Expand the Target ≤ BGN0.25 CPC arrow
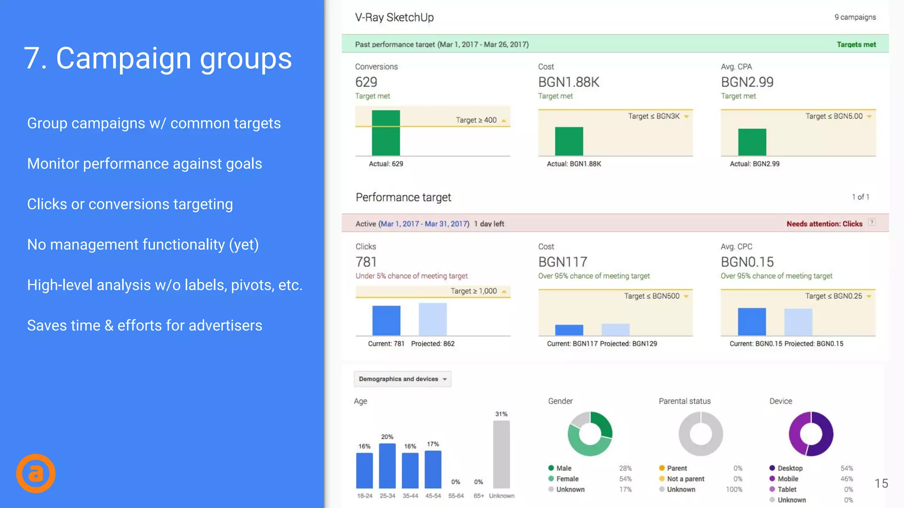This screenshot has height=508, width=904. 869,296
